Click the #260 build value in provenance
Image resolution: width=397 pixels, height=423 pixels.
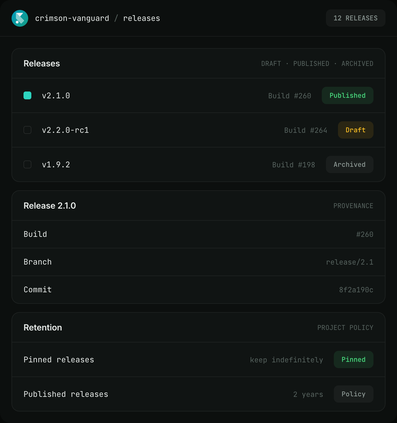(x=365, y=234)
